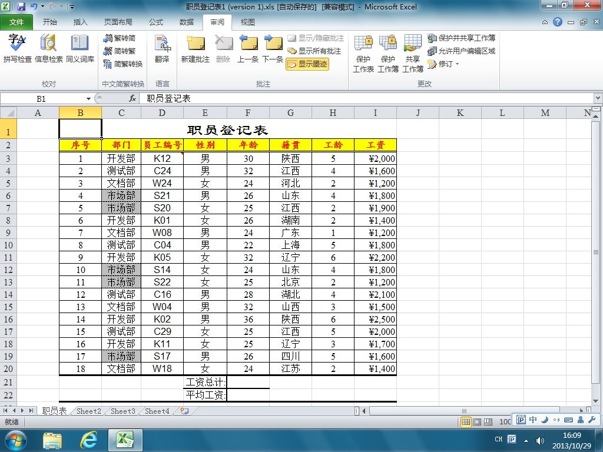The height and width of the screenshot is (452, 603).
Task: Go to next comment 下一条
Action: [273, 48]
